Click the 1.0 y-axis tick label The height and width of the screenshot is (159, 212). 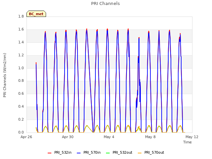21,68
